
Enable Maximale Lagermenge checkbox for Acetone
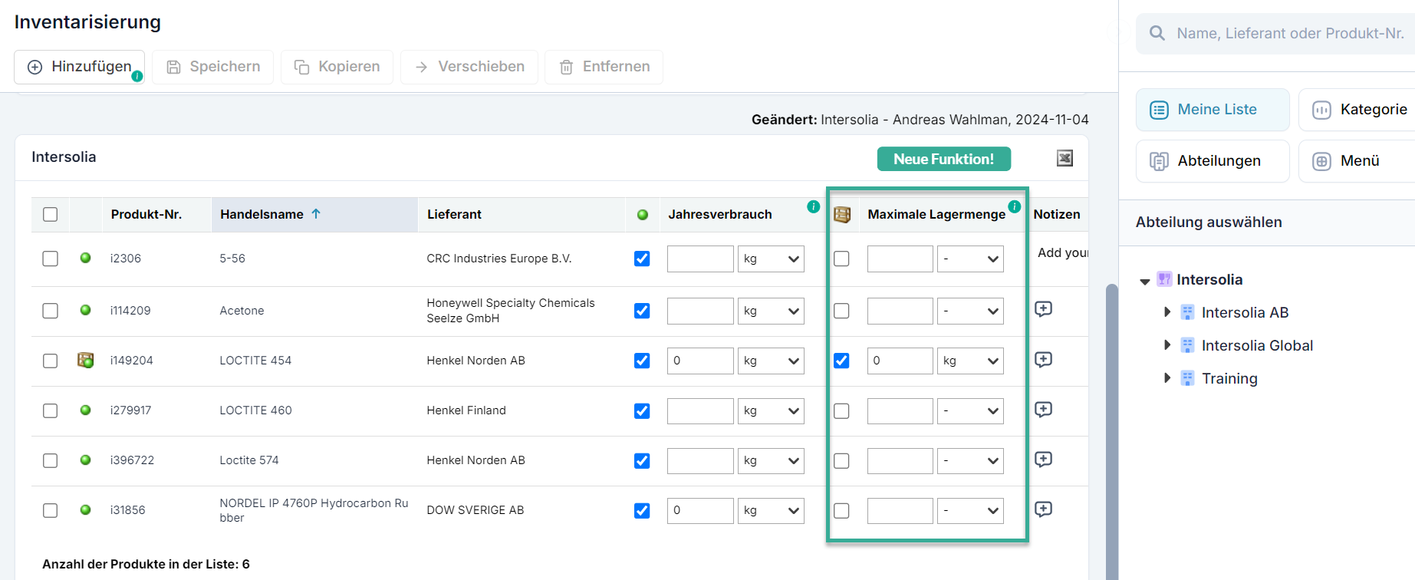click(842, 311)
